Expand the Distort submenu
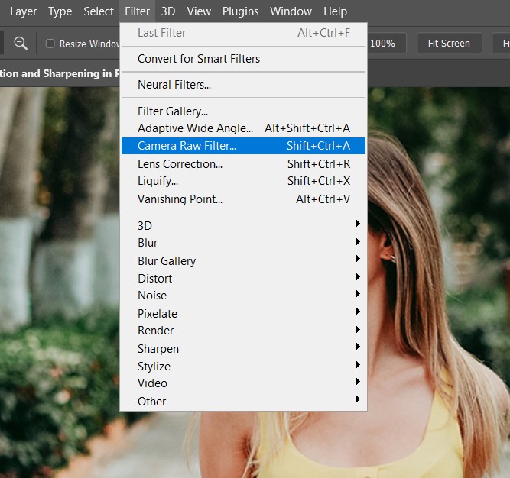Screen dimensions: 510x478 (154, 279)
